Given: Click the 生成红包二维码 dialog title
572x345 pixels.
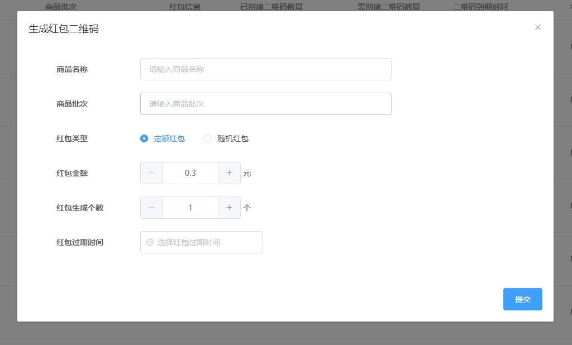Looking at the screenshot, I should [64, 29].
